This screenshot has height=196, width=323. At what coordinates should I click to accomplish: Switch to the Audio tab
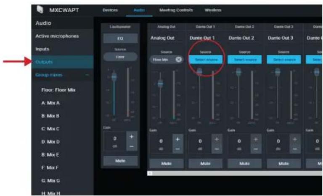[139, 10]
